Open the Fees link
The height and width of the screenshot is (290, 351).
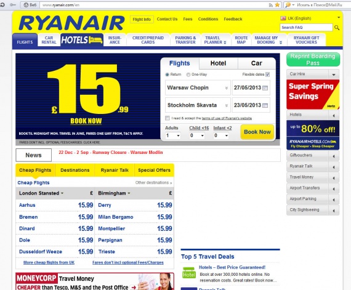click(x=188, y=19)
